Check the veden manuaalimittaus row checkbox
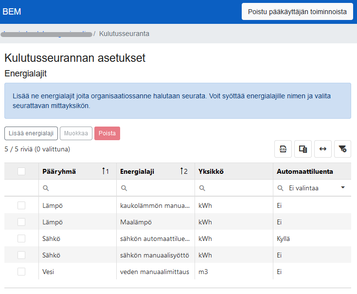The width and height of the screenshot is (357, 294). [21, 272]
